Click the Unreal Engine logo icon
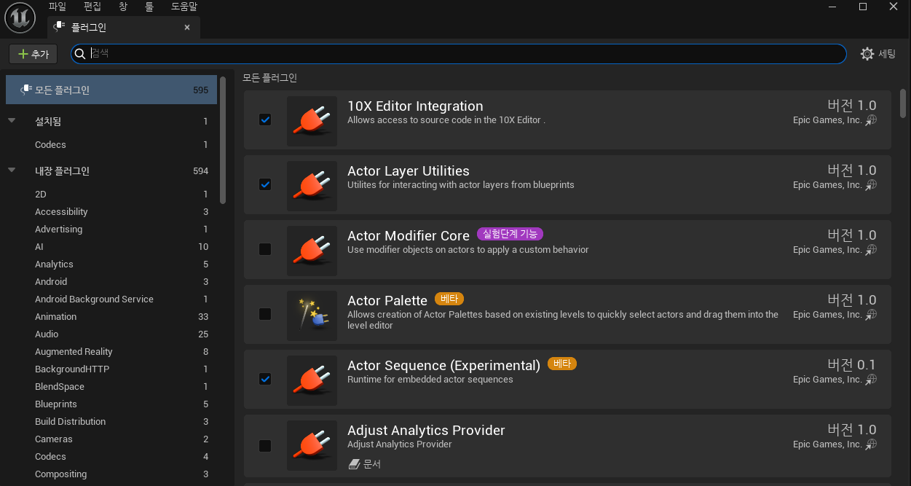911x486 pixels. coord(20,17)
